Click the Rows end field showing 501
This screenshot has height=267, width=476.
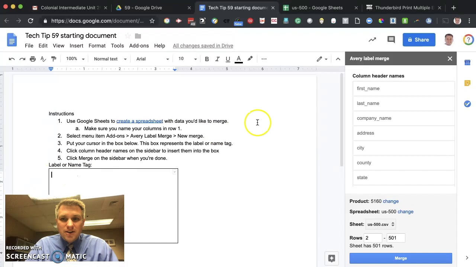pyautogui.click(x=395, y=238)
